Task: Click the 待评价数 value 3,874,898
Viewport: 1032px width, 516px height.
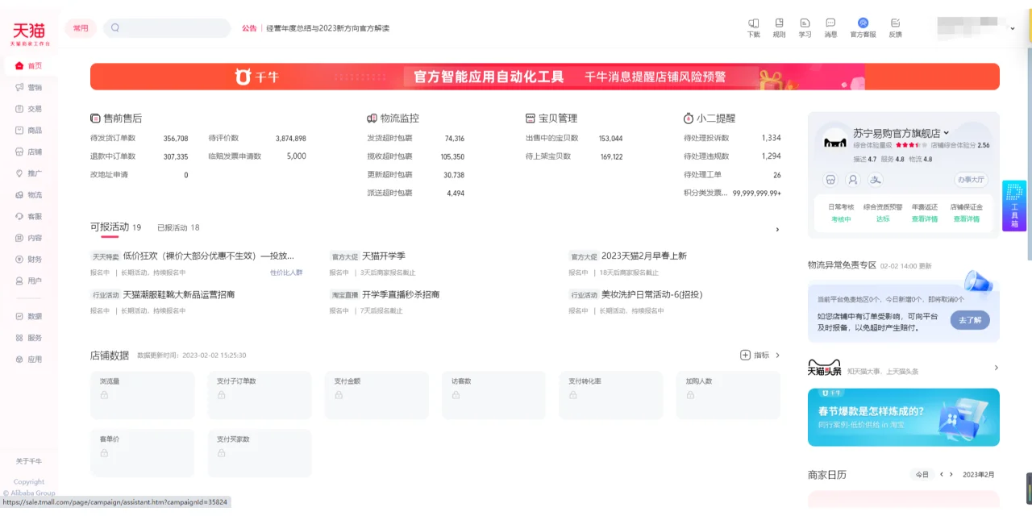Action: click(x=291, y=139)
